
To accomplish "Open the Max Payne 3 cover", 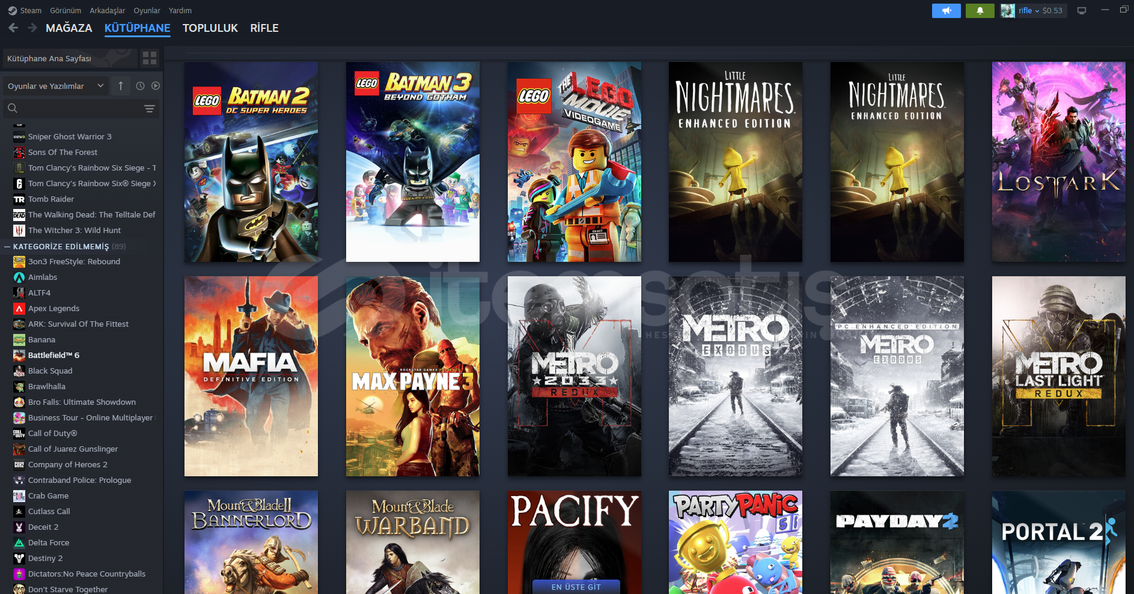I will coord(413,376).
